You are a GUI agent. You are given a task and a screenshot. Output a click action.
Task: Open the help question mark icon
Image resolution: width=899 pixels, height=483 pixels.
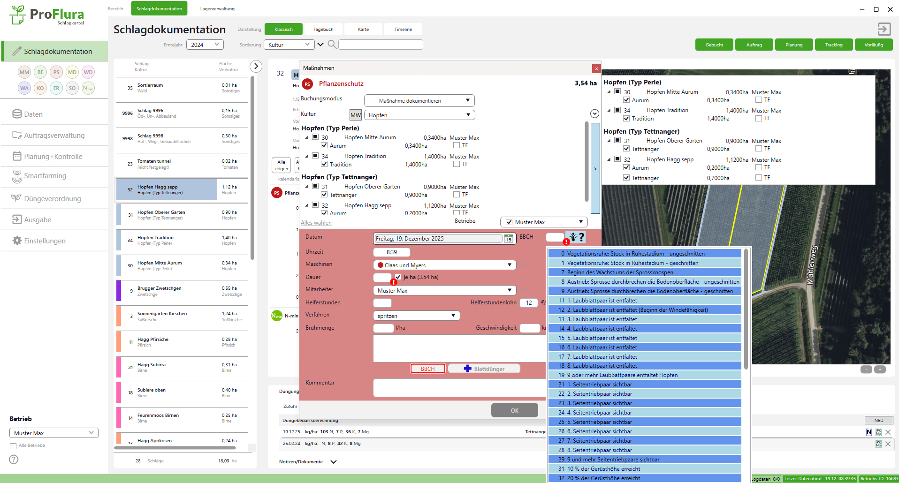pos(14,460)
